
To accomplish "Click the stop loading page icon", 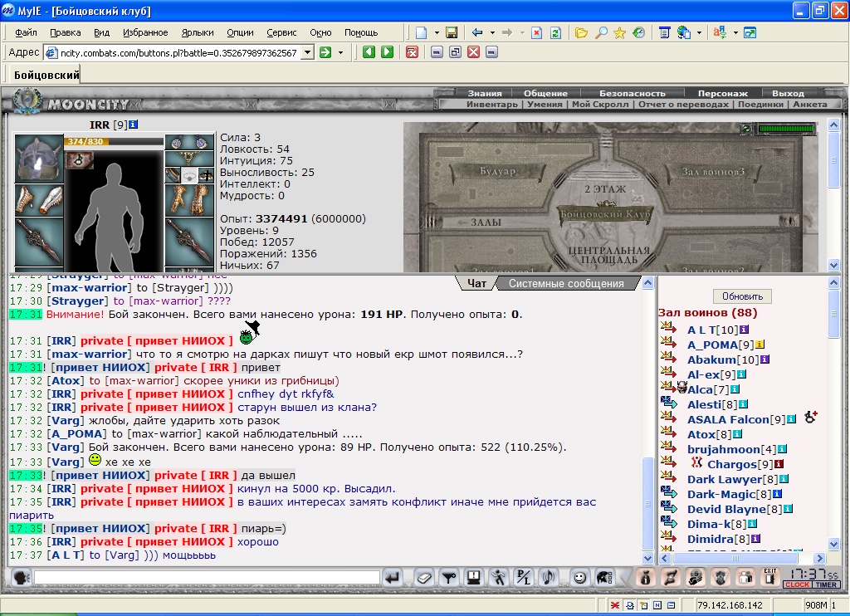I will coord(537,32).
